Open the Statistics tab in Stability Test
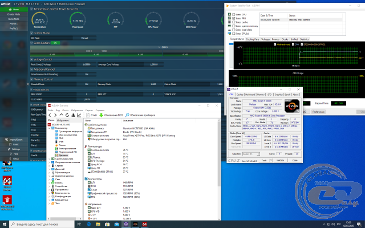The width and height of the screenshot is (365, 228). pyautogui.click(x=304, y=39)
